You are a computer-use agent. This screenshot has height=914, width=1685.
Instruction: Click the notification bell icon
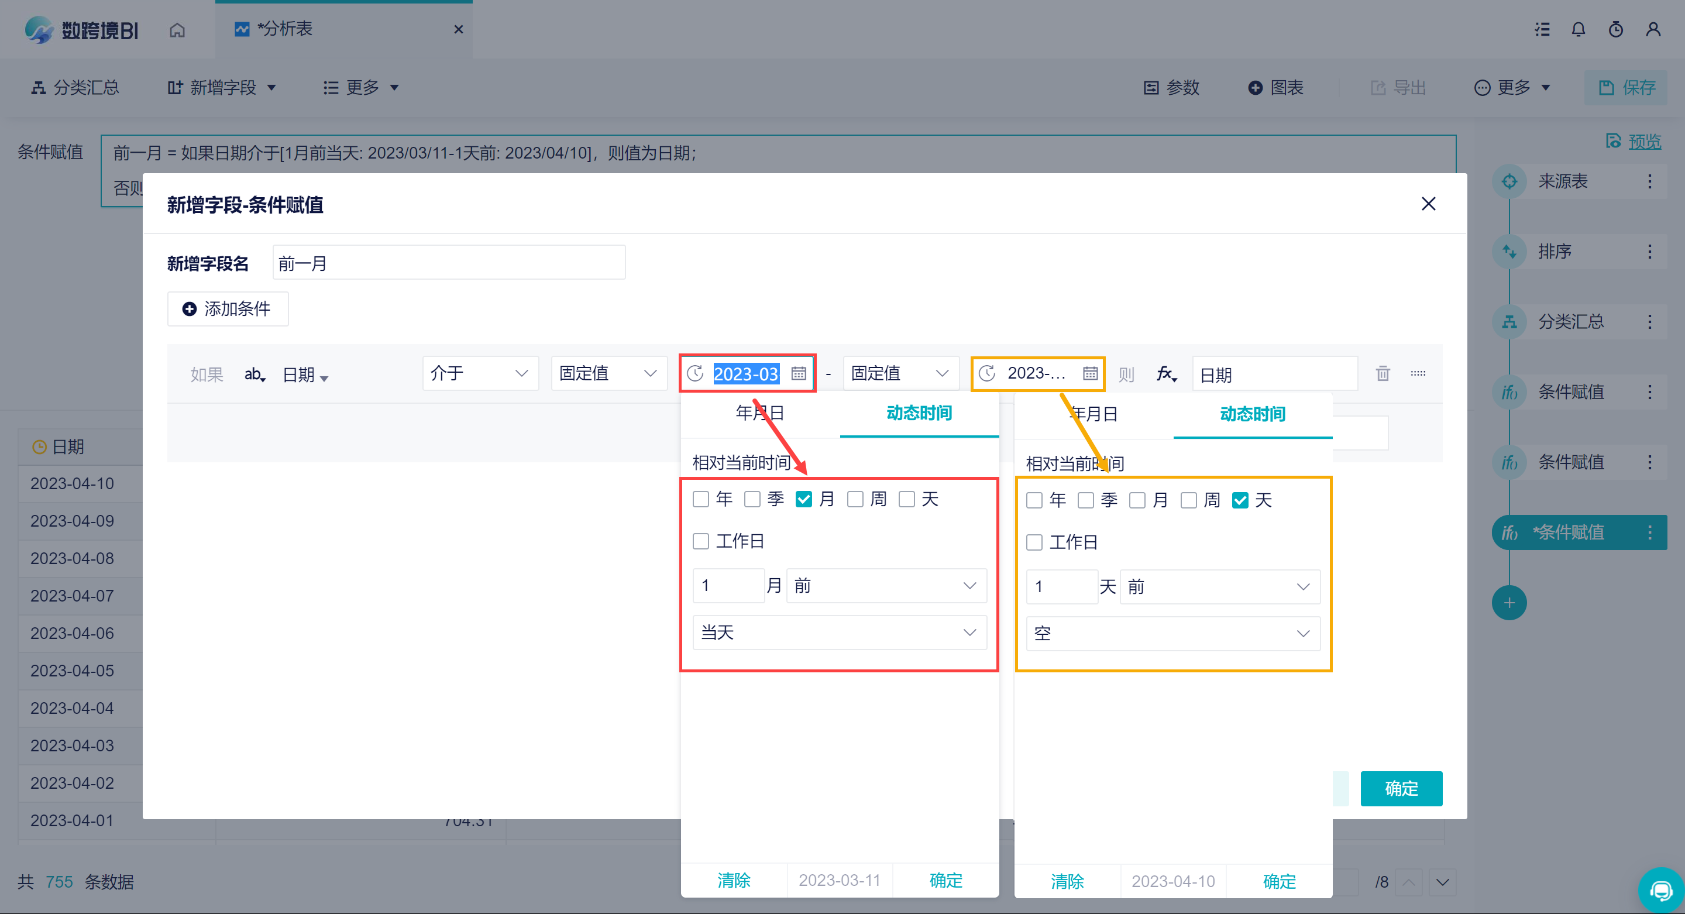(1578, 29)
